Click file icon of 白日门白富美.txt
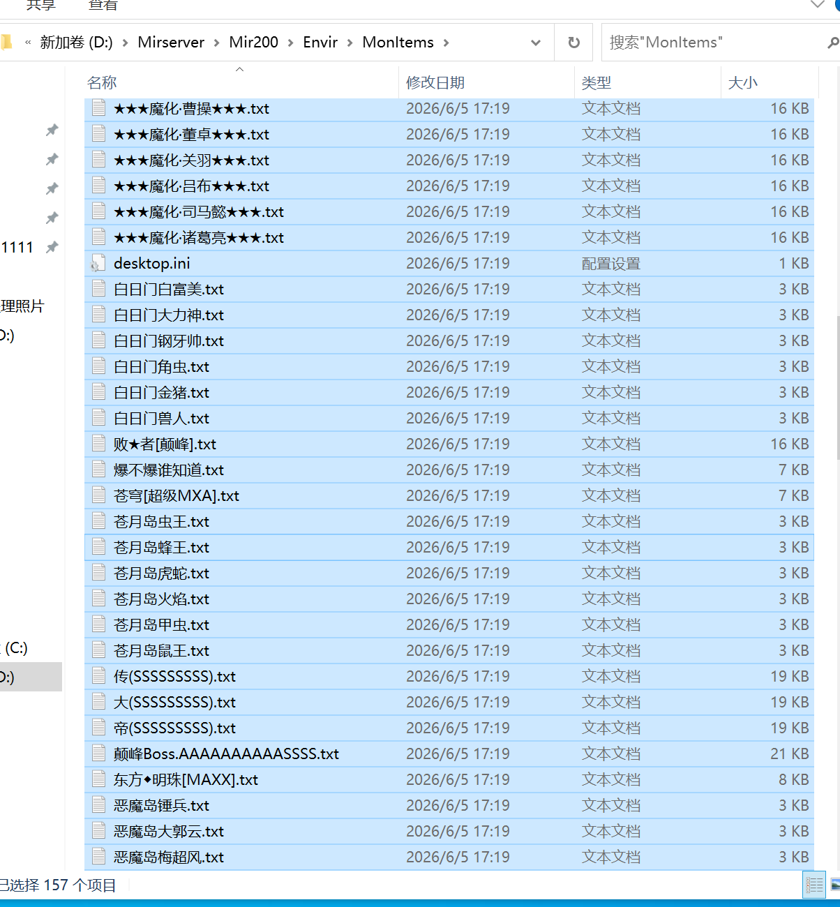The height and width of the screenshot is (907, 840). [99, 289]
